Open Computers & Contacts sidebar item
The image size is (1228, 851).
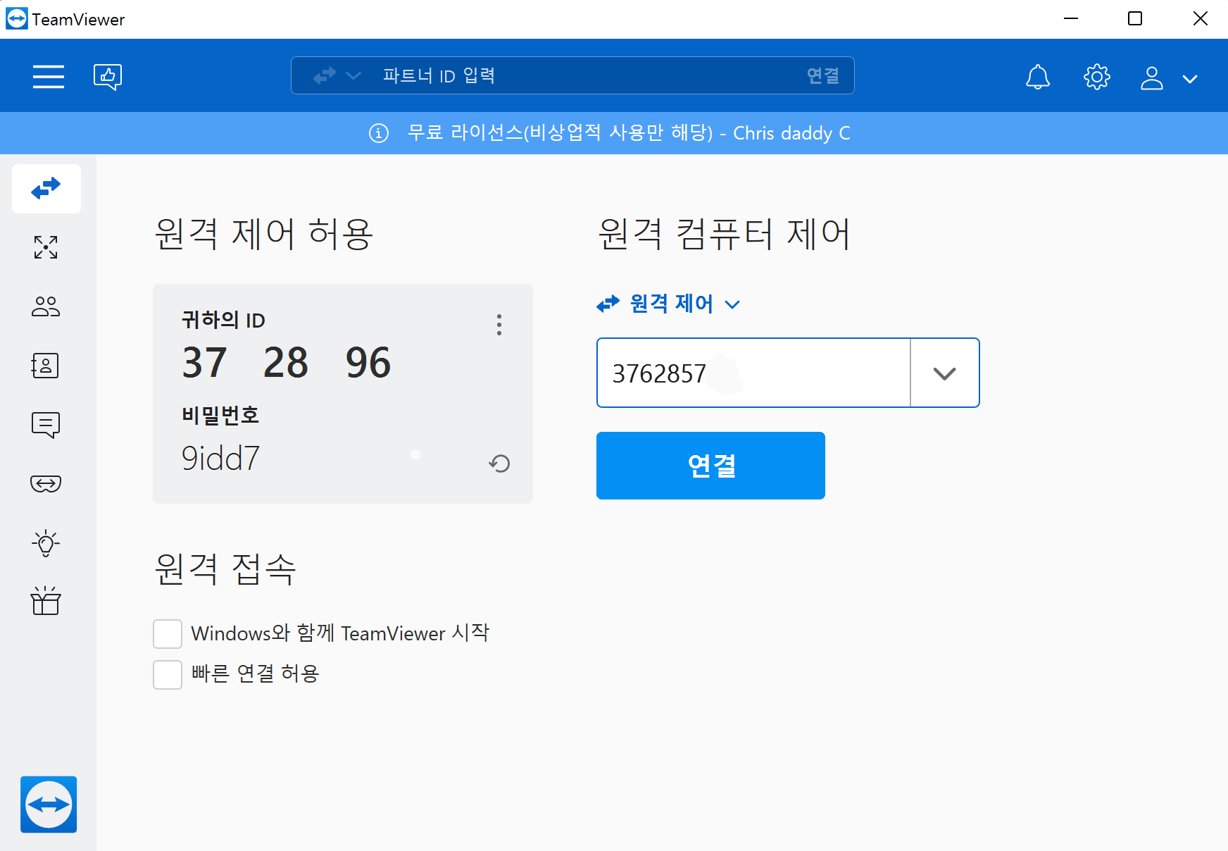(46, 366)
